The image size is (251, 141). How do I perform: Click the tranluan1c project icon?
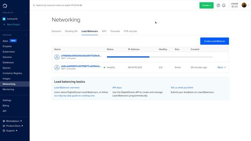pyautogui.click(x=4, y=19)
